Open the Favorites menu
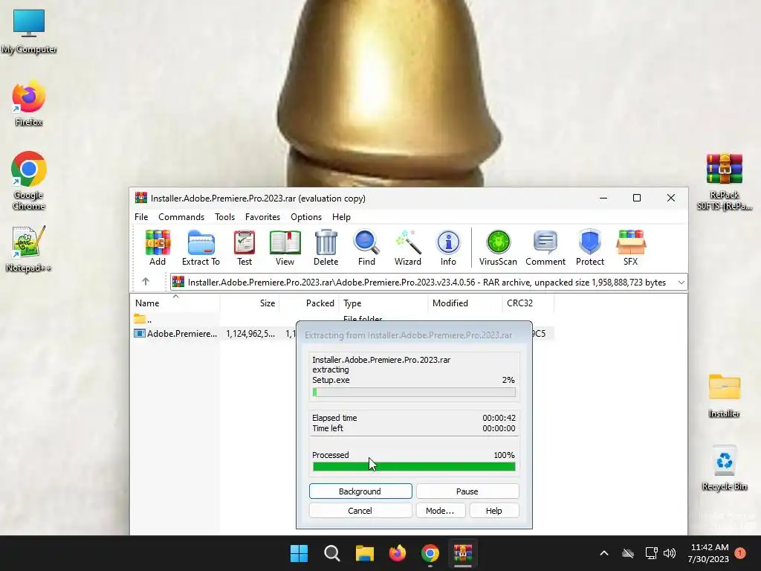This screenshot has width=761, height=571. (x=262, y=217)
